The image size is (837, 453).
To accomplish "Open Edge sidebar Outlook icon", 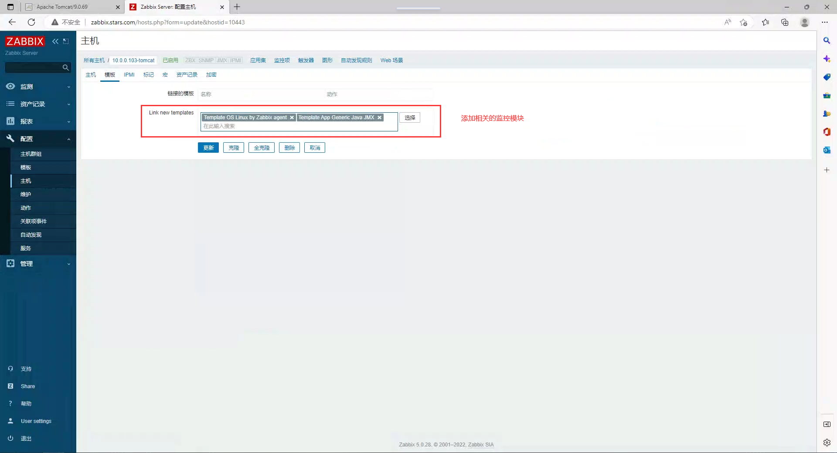I will 827,150.
